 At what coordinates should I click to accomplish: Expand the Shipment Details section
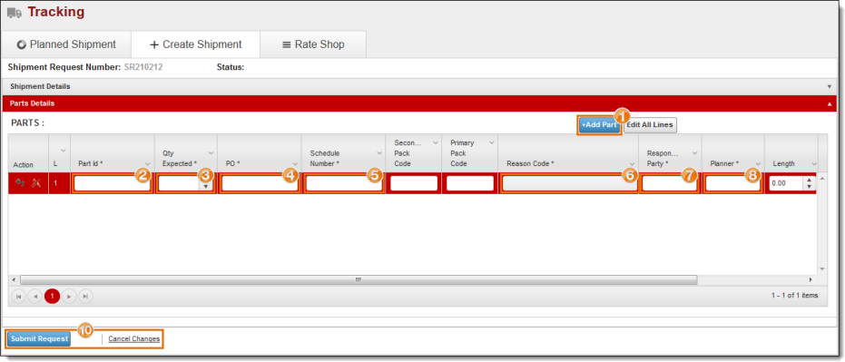click(830, 87)
